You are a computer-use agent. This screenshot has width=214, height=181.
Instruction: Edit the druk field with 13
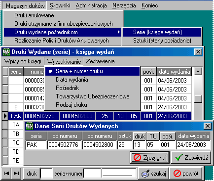[x=139, y=145]
